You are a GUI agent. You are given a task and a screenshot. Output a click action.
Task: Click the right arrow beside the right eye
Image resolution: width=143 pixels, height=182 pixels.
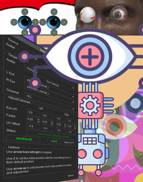[x=64, y=22]
